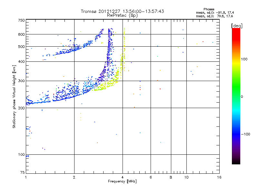Select the 'mean, sd,X: 79.8, 17.6' line
258x193 pixels.
[214, 16]
